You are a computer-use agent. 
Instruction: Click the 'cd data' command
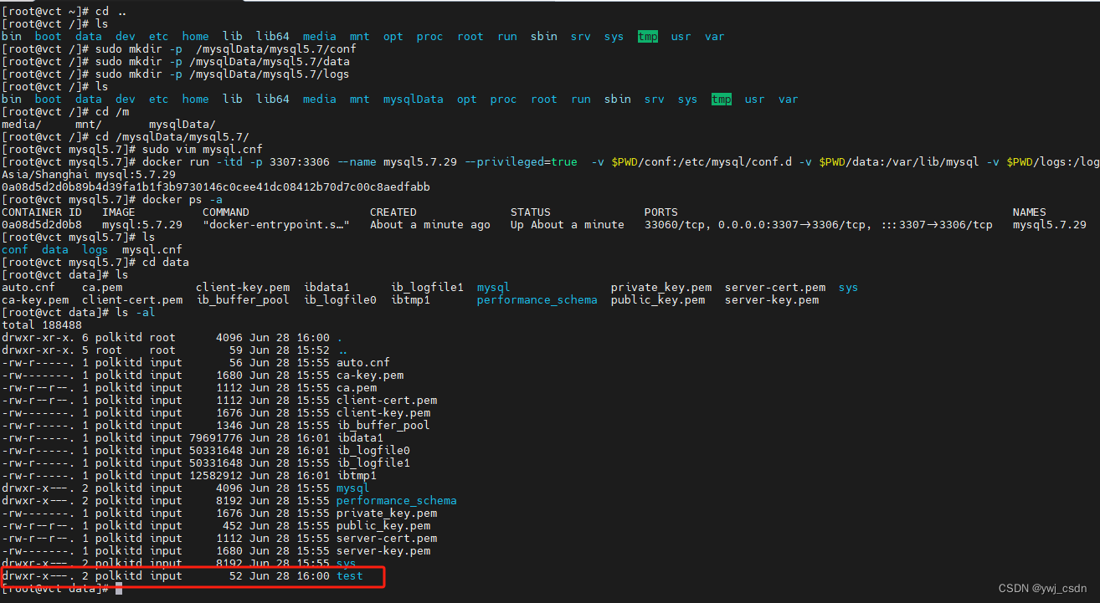[x=166, y=263]
